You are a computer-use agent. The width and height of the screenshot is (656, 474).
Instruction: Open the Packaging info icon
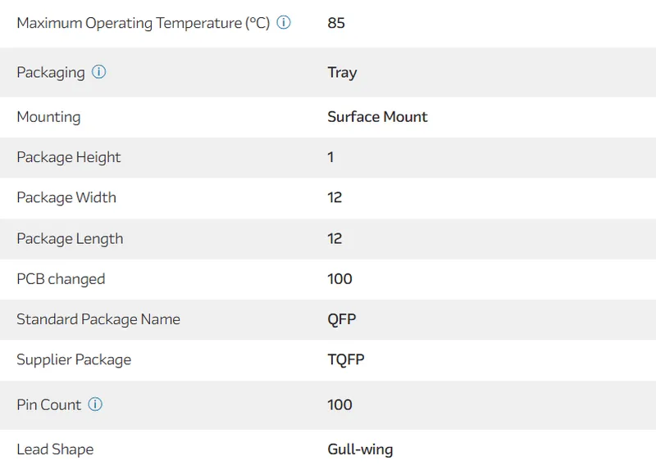coord(98,72)
